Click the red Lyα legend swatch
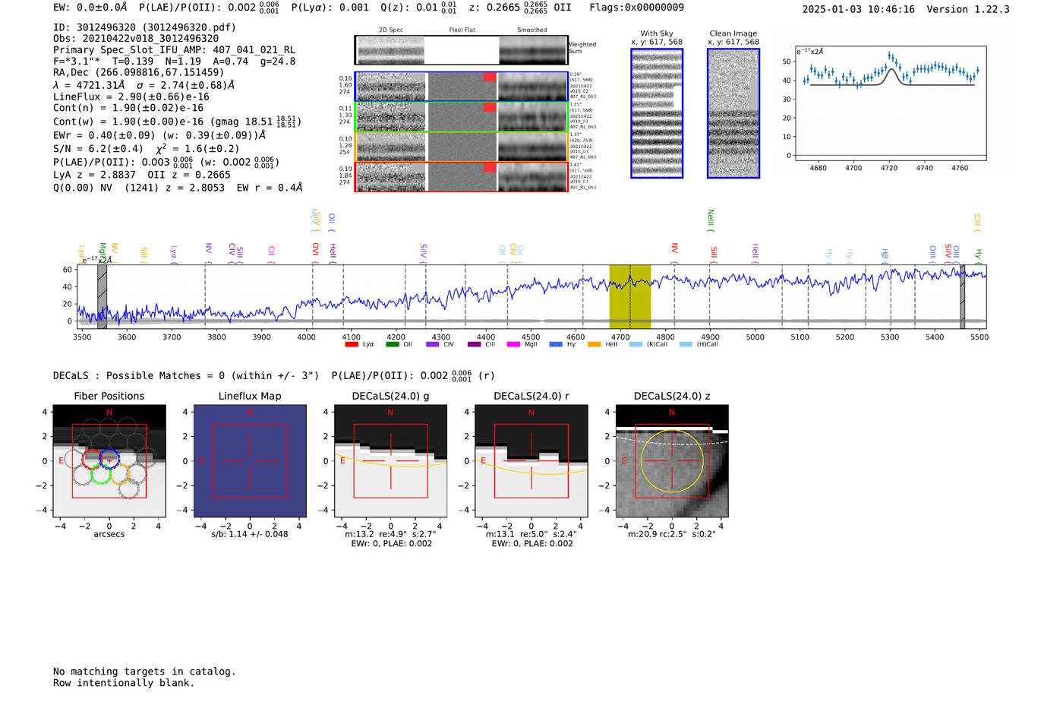Image resolution: width=1063 pixels, height=724 pixels. coord(352,345)
